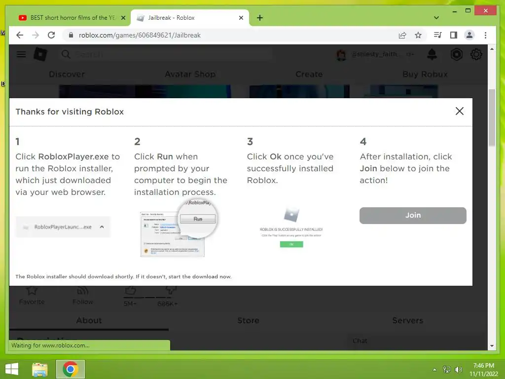
Task: Open Chrome side panel
Action: pyautogui.click(x=454, y=35)
